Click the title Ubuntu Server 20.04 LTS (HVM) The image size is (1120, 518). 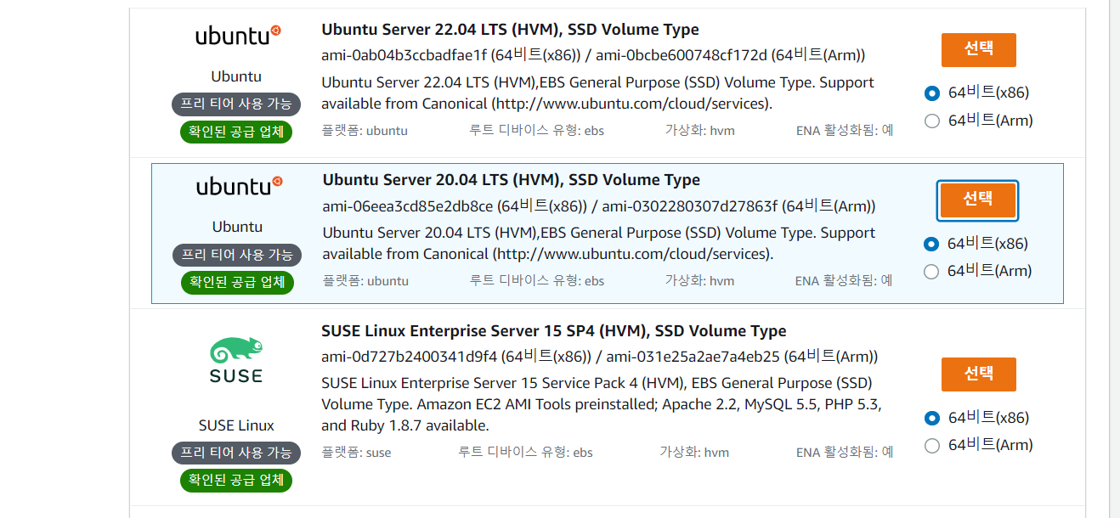[512, 180]
